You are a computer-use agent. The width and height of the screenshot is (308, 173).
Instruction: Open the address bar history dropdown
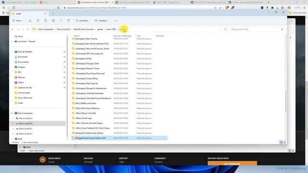click(220, 29)
